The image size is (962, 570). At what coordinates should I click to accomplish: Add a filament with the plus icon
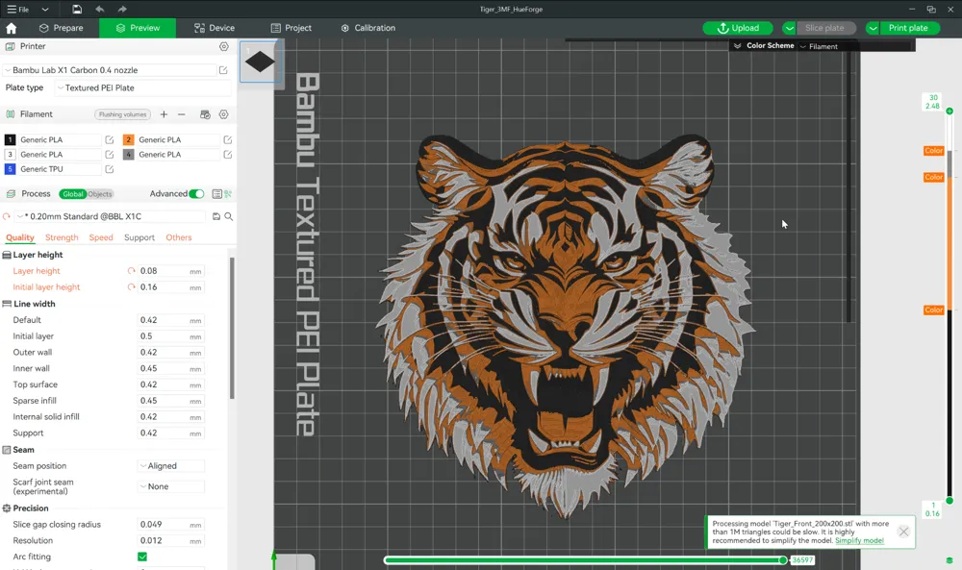[x=164, y=114]
